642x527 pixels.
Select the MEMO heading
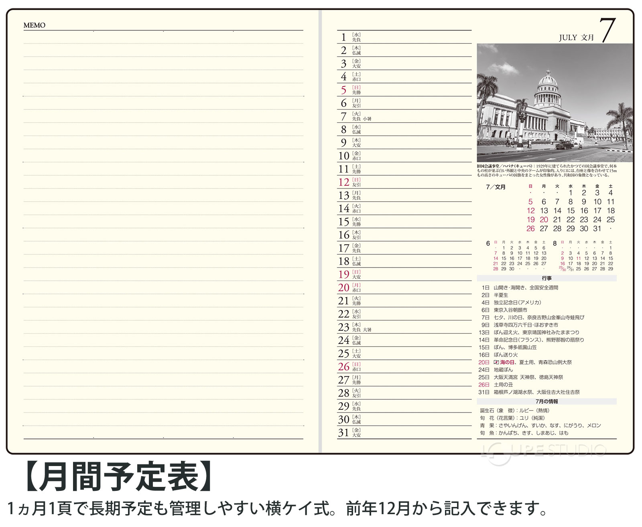tap(35, 25)
